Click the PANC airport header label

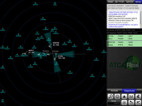click(111, 2)
